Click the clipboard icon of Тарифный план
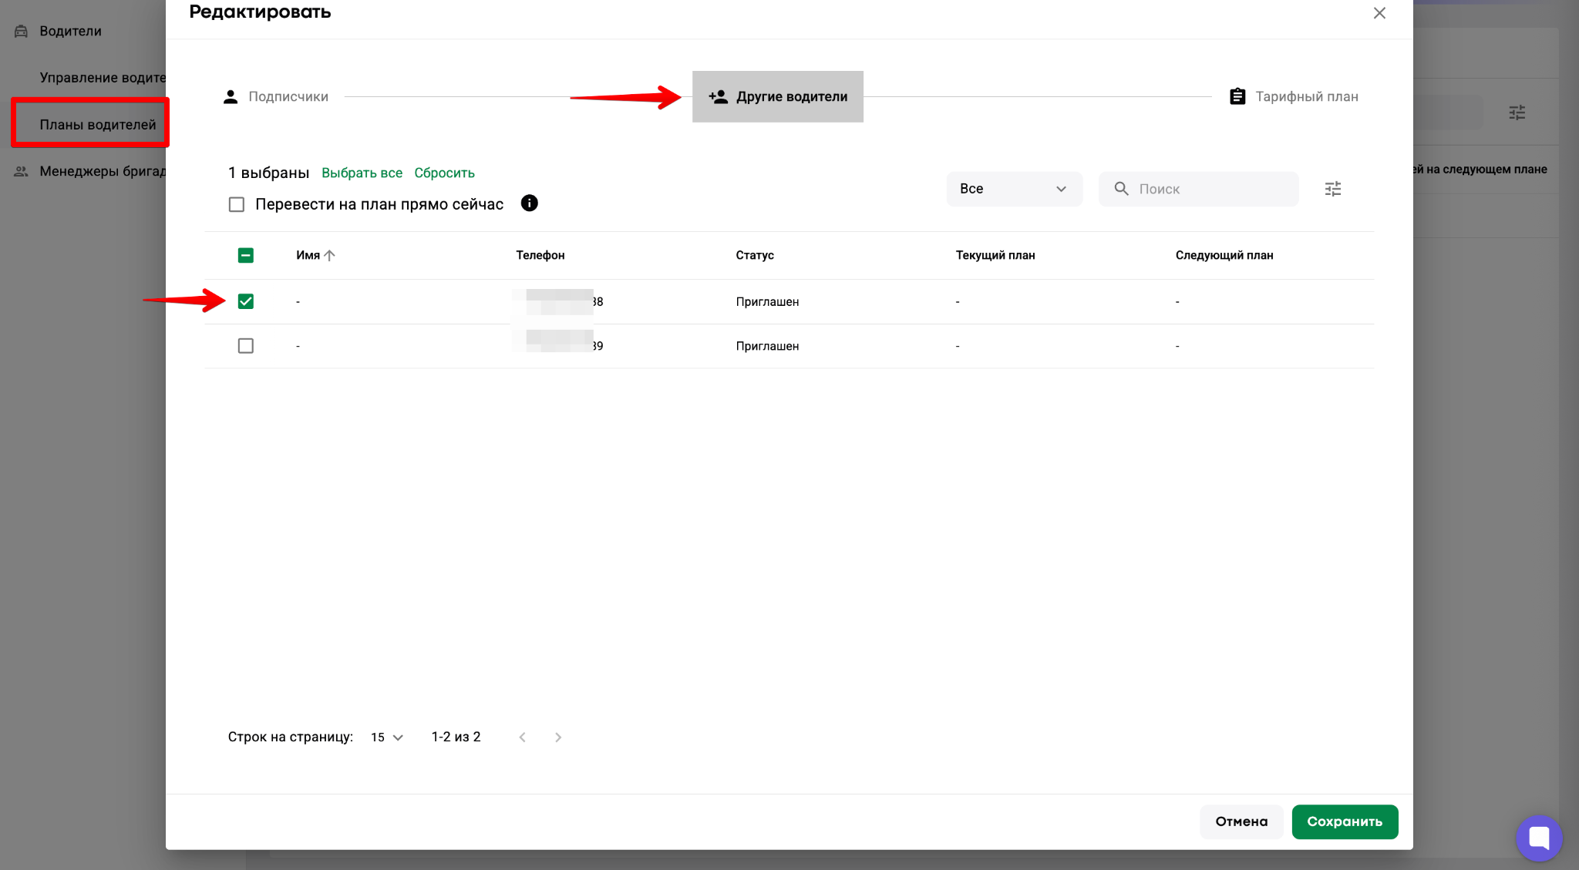 point(1237,96)
